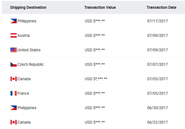Select the France flag icon
This screenshot has width=185, height=129.
click(x=13, y=93)
